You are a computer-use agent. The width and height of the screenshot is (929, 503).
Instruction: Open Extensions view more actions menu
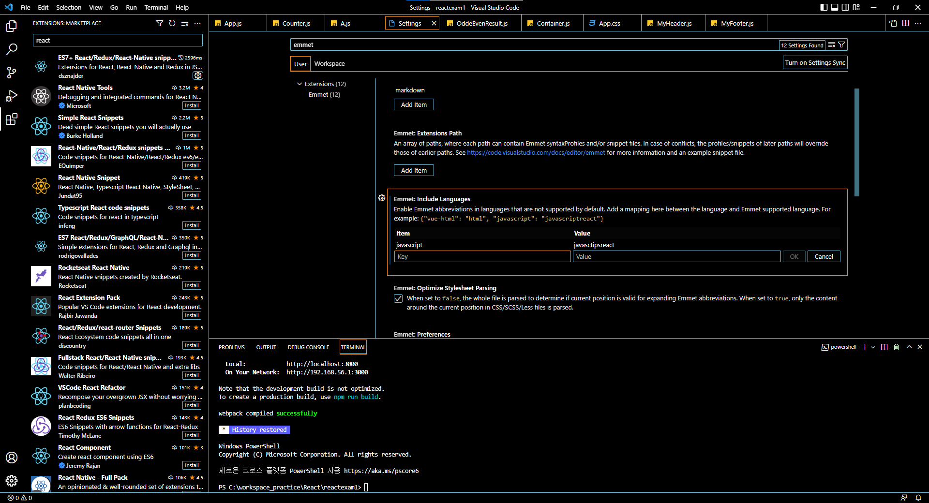(x=197, y=23)
